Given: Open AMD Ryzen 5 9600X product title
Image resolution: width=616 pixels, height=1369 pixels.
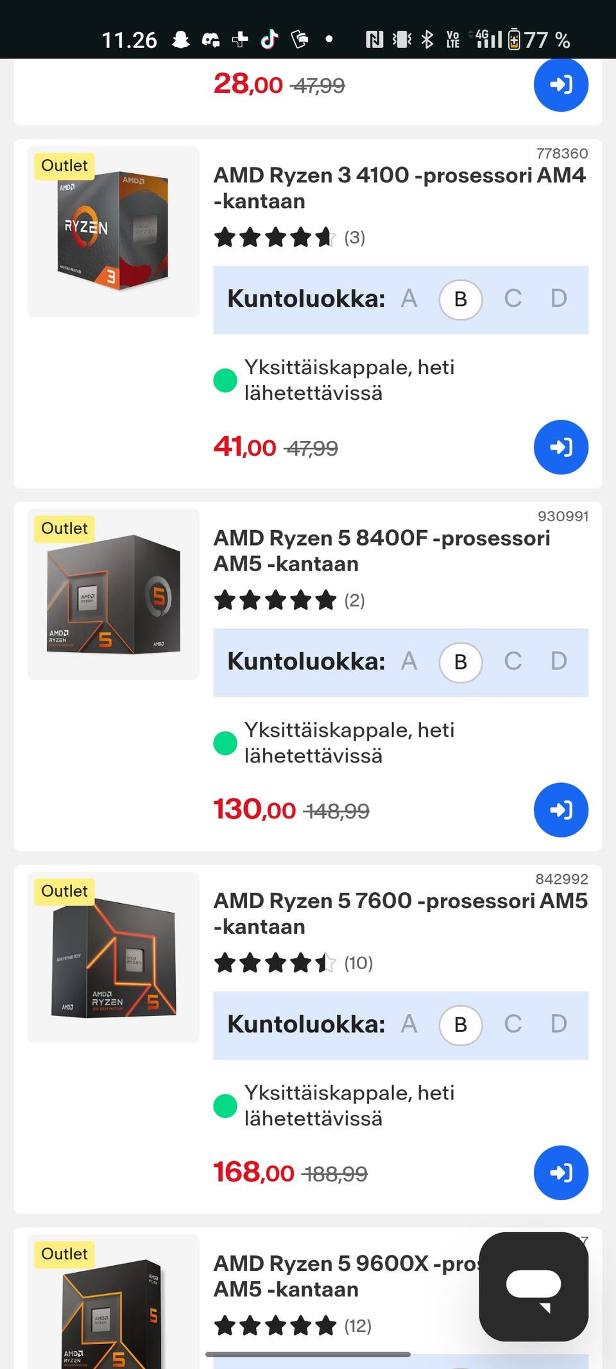Looking at the screenshot, I should point(346,1276).
